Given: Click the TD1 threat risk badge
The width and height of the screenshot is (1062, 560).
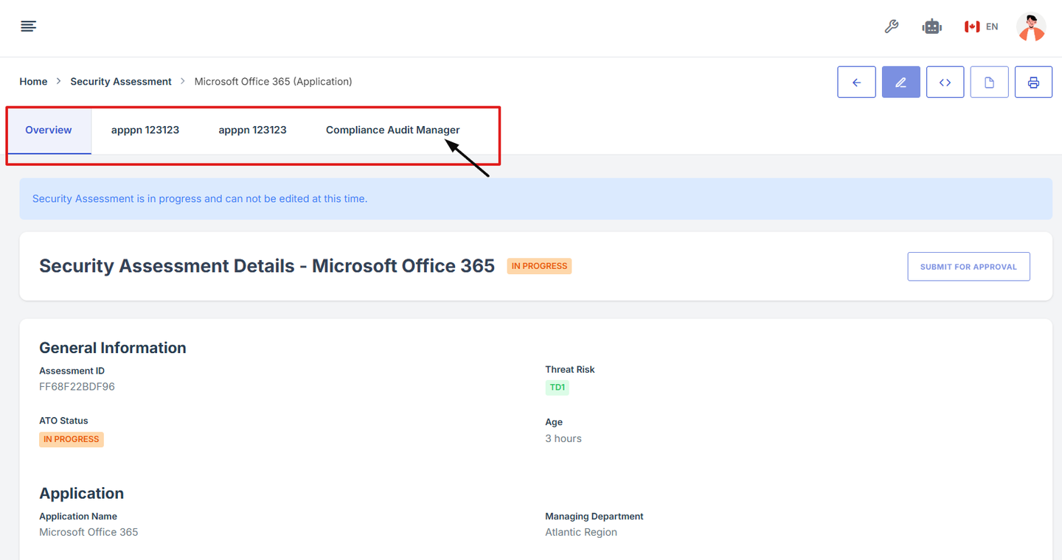Looking at the screenshot, I should coord(557,388).
